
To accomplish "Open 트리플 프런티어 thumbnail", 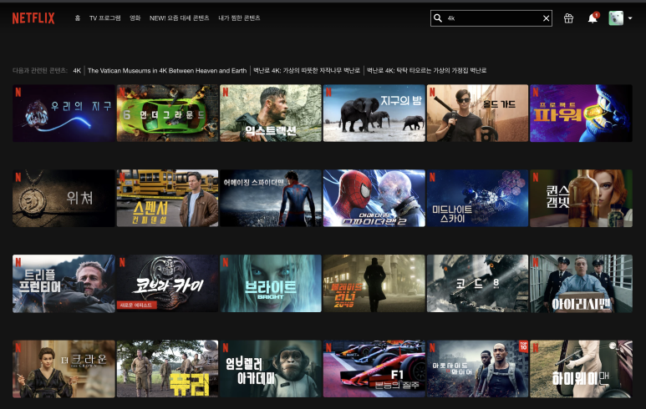I will [64, 284].
